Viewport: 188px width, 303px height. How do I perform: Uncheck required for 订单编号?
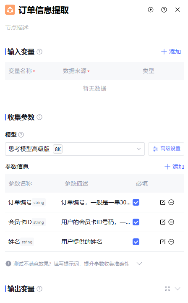pyautogui.click(x=136, y=202)
